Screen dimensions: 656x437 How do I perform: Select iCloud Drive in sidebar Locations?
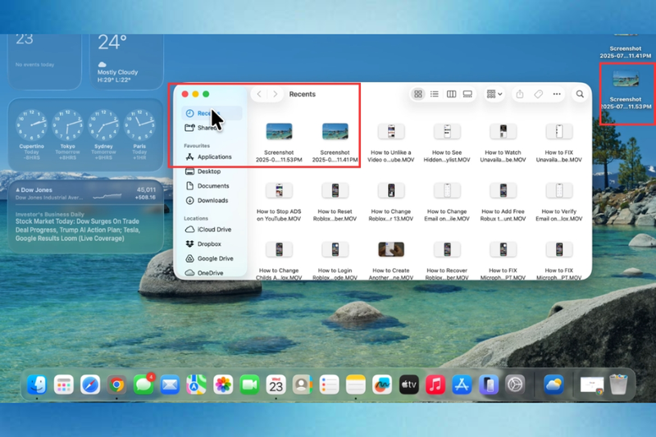(x=212, y=230)
